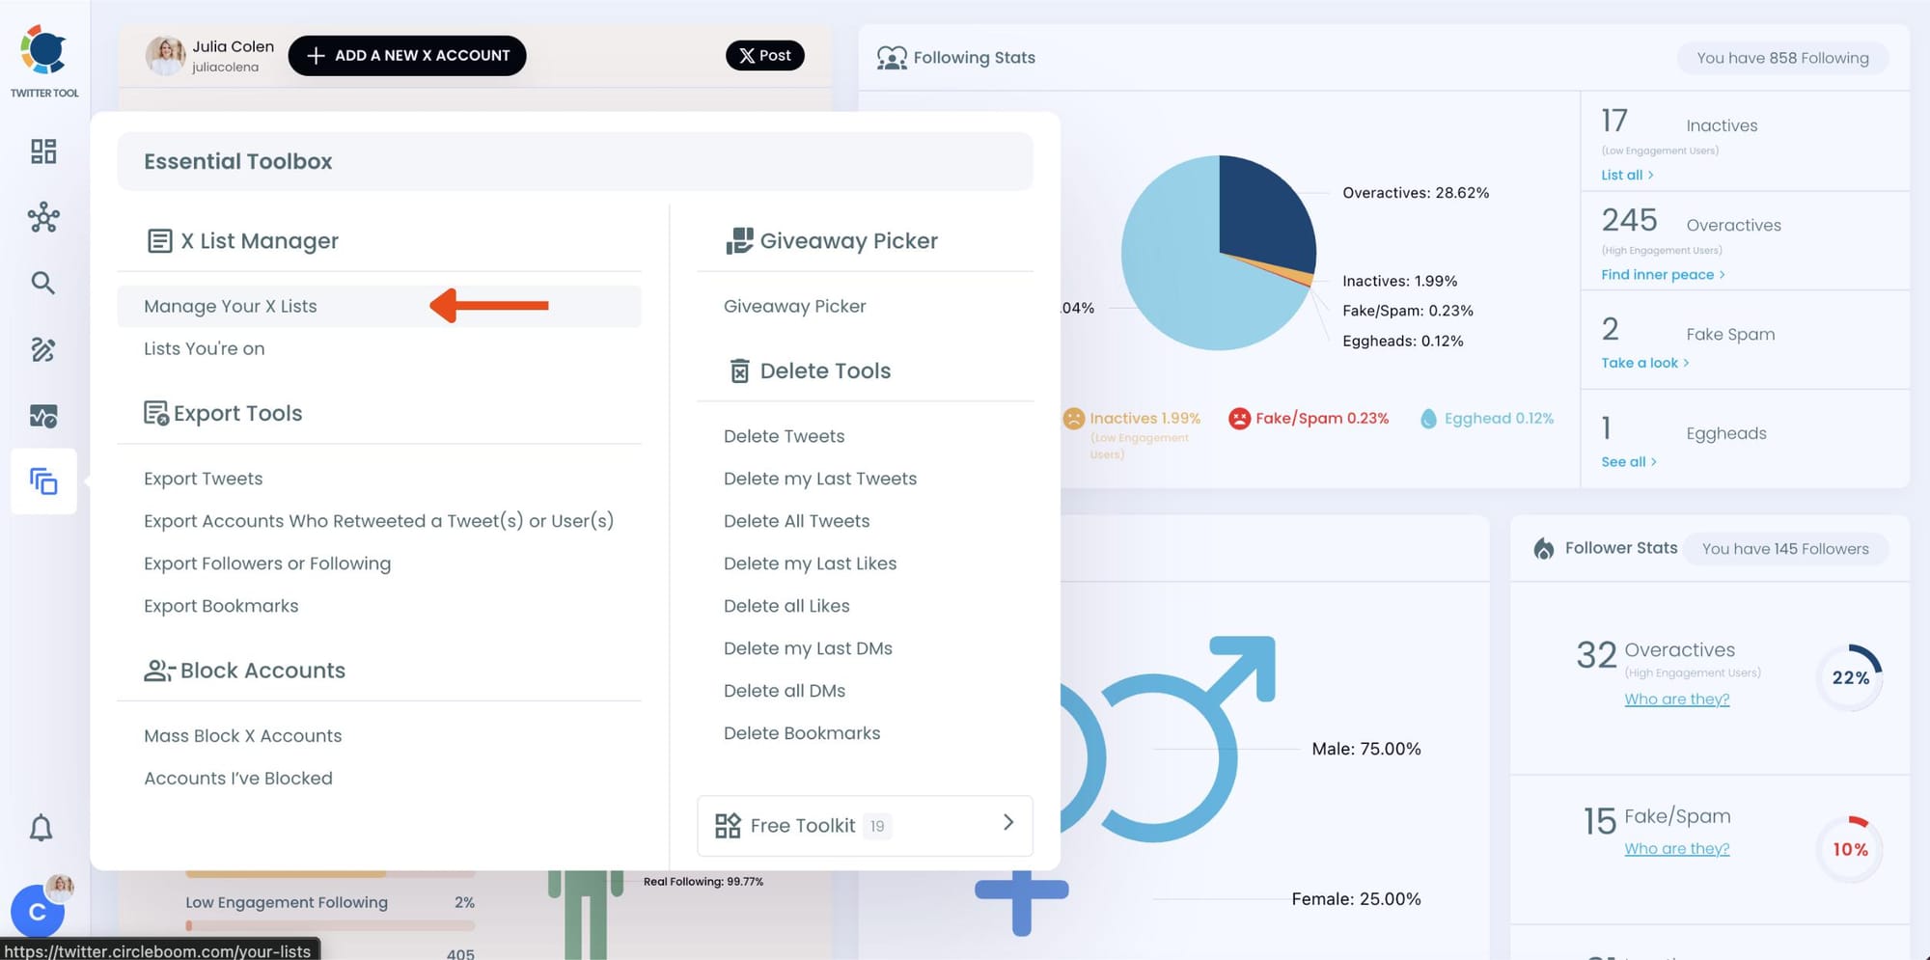Click the Real Following: 99.77% label
The width and height of the screenshot is (1930, 960).
click(x=703, y=882)
